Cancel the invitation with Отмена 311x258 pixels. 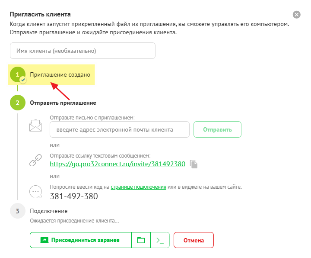[194, 240]
